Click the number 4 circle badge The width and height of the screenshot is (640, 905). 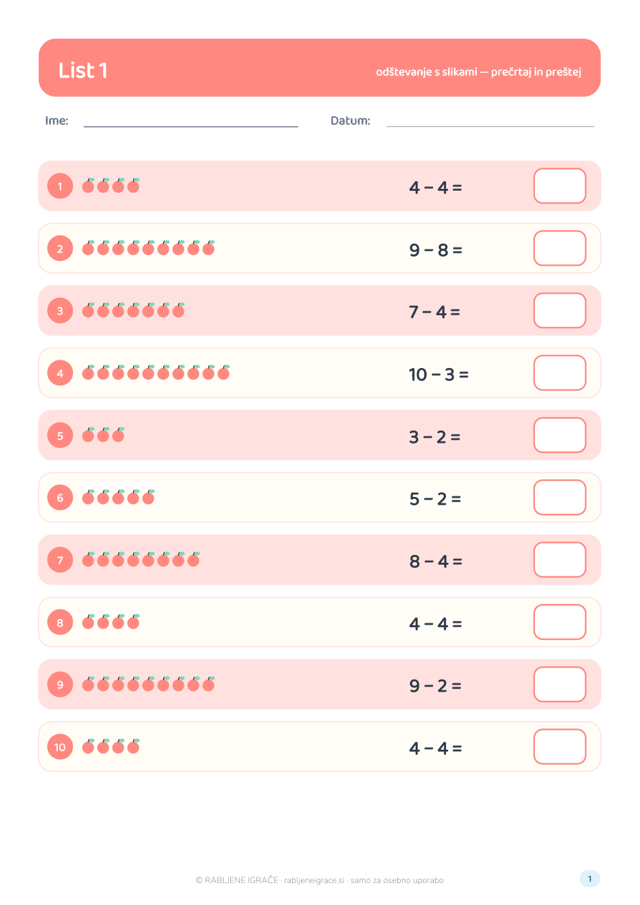pos(60,373)
